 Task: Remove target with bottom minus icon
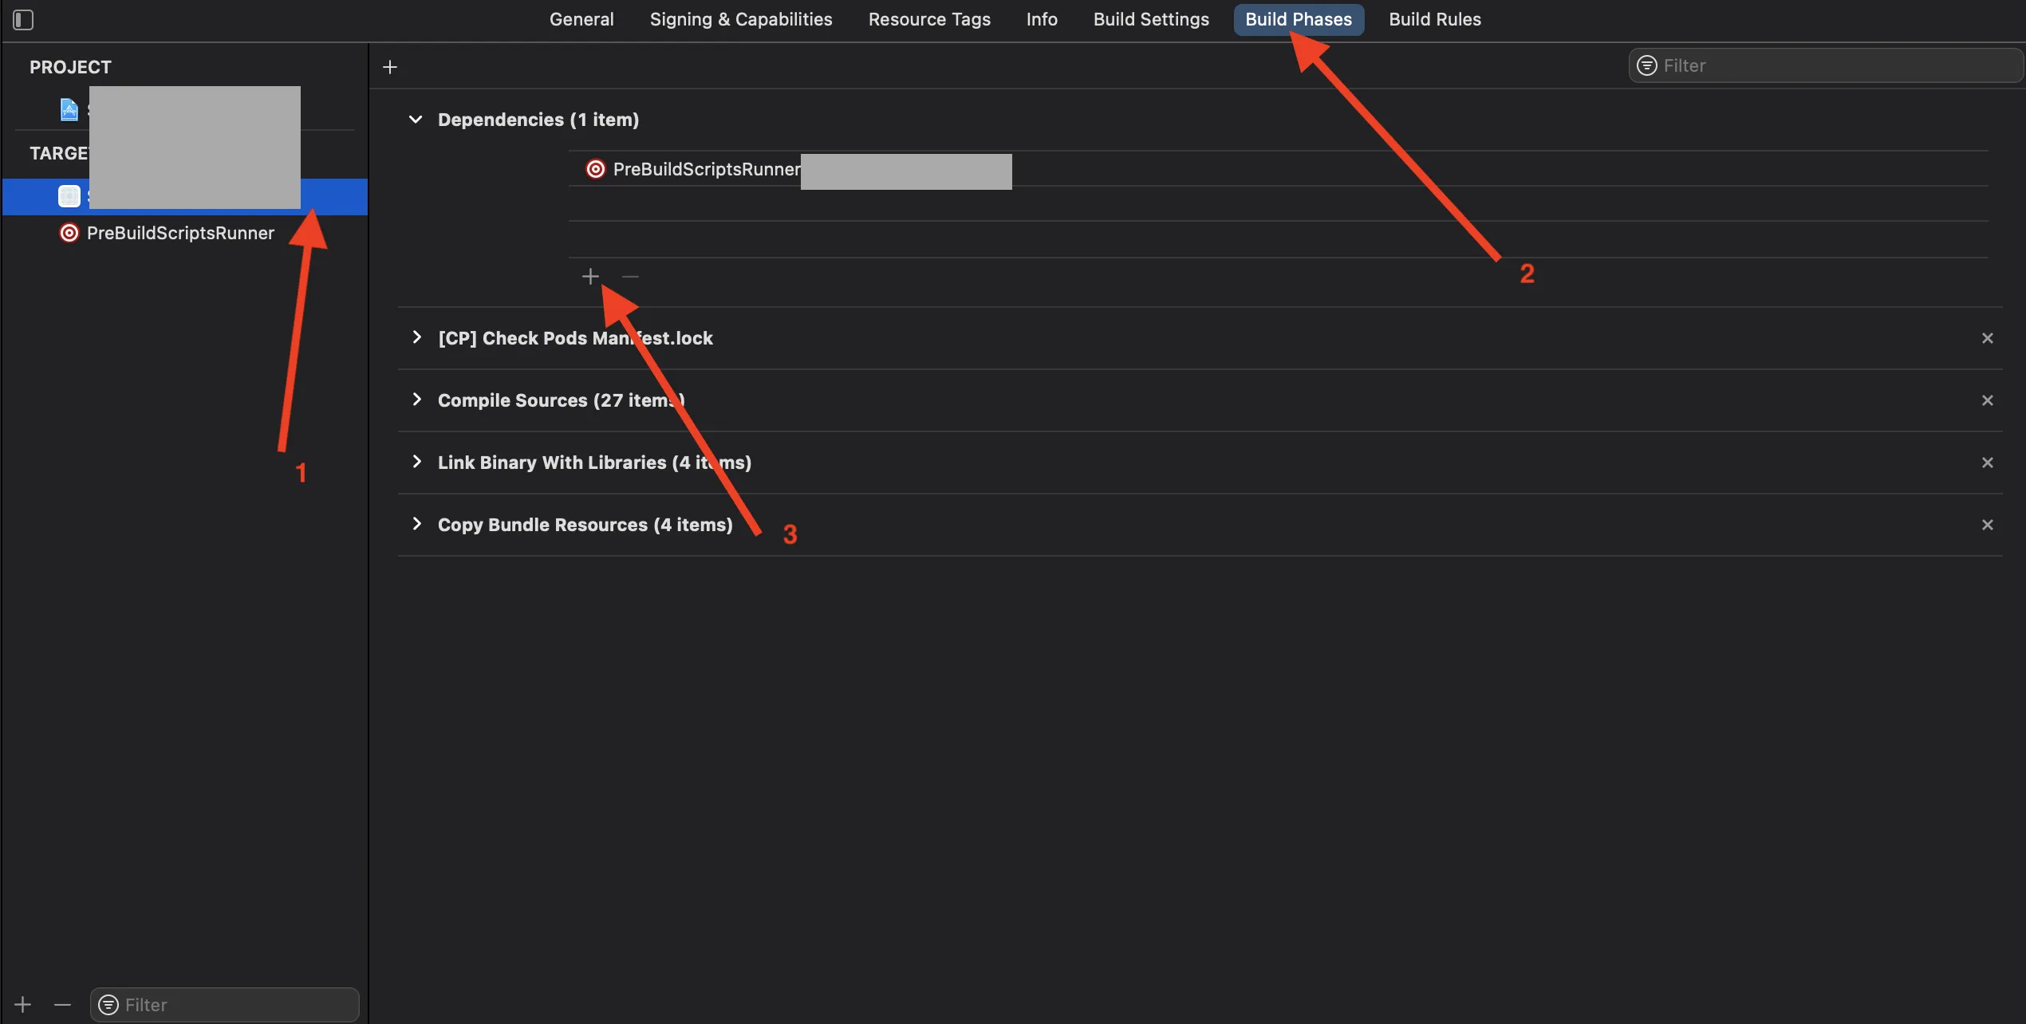point(62,1005)
